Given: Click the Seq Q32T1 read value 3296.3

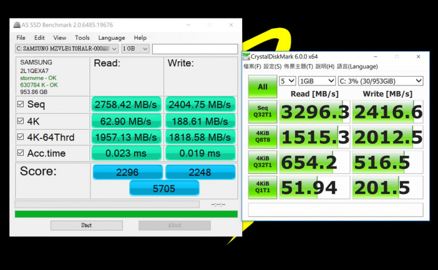Looking at the screenshot, I should pyautogui.click(x=315, y=112).
